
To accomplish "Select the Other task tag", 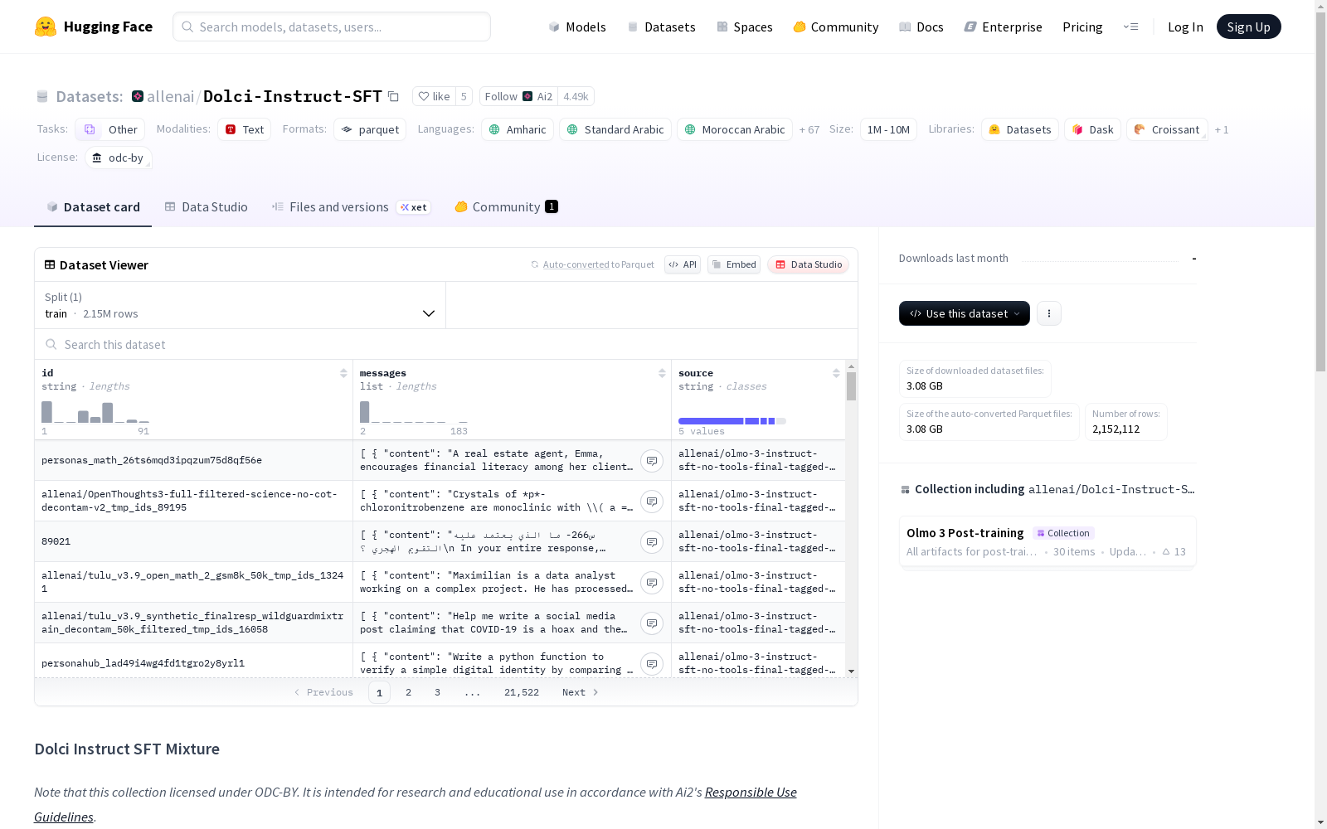I will coord(110,129).
